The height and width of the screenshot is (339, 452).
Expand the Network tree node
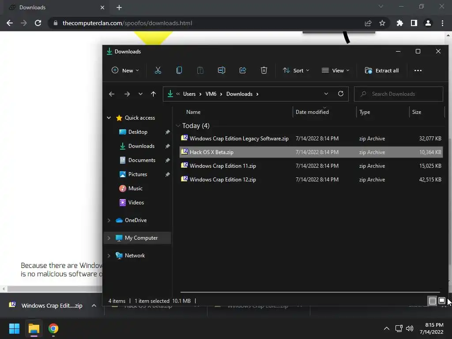[x=109, y=256]
